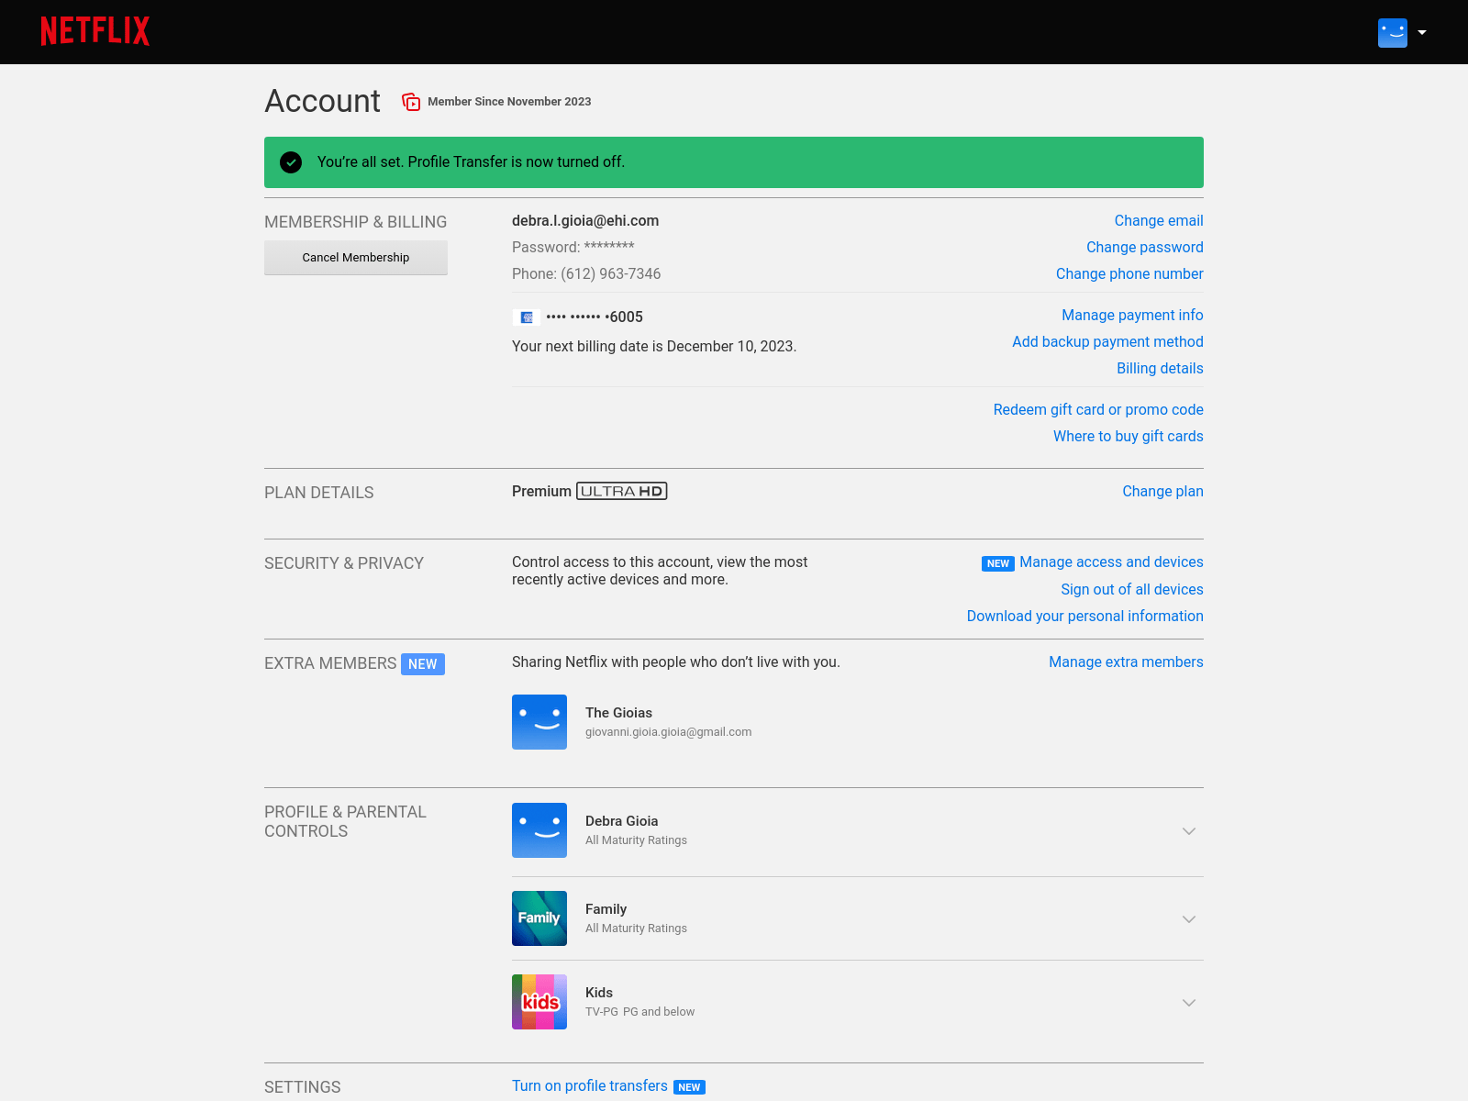
Task: Click Debra Gioia profile avatar
Action: click(539, 830)
